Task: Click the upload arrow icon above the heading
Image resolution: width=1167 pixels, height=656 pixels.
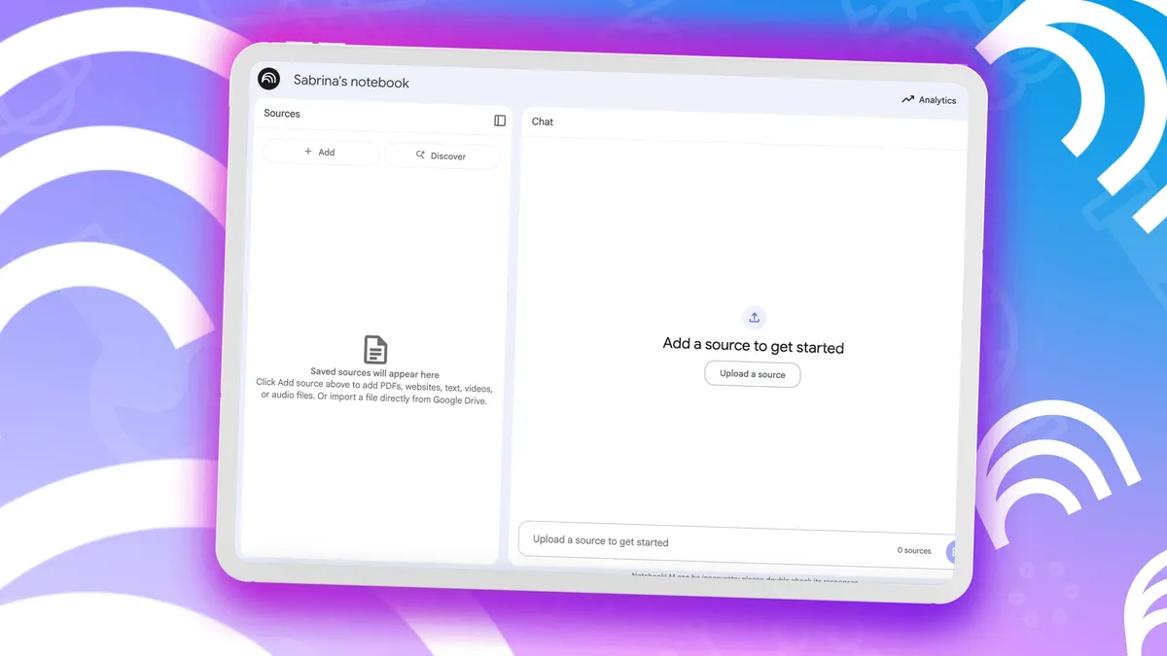Action: 754,318
